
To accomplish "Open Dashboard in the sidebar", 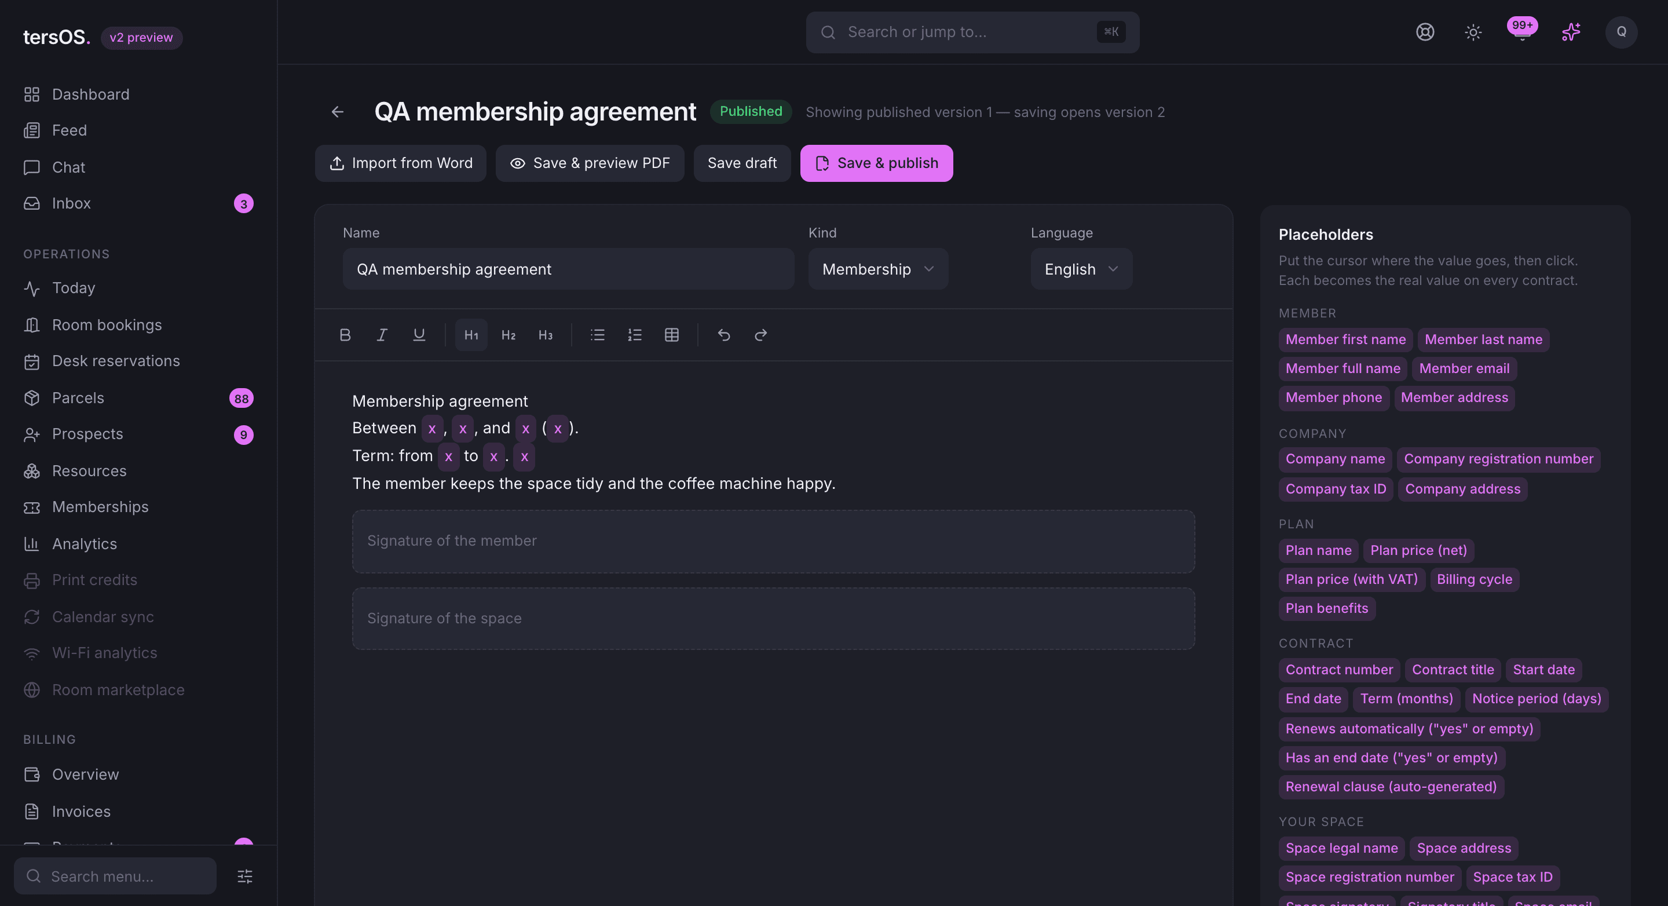I will pyautogui.click(x=138, y=94).
